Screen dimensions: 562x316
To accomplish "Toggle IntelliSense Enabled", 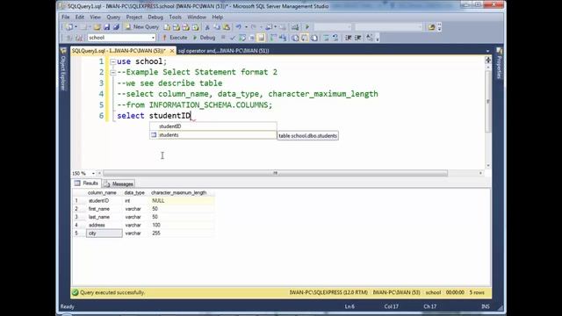I will 262,38.
